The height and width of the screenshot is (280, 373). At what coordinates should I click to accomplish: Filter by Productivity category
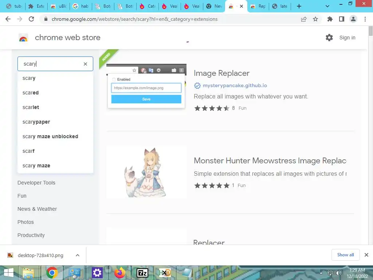[31, 235]
